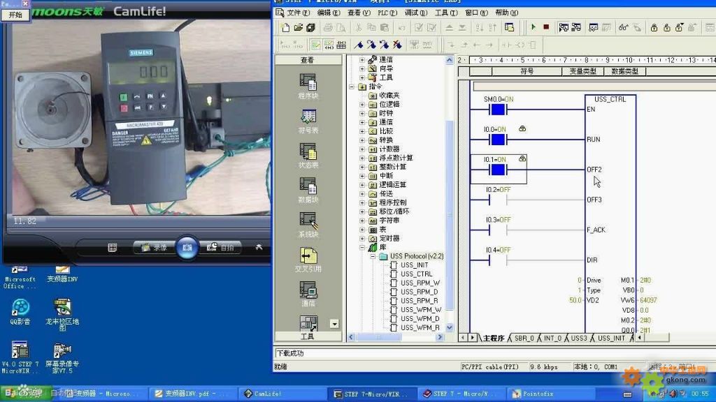The height and width of the screenshot is (402, 716).
Task: Open the 编辑(E) menu
Action: click(x=329, y=13)
